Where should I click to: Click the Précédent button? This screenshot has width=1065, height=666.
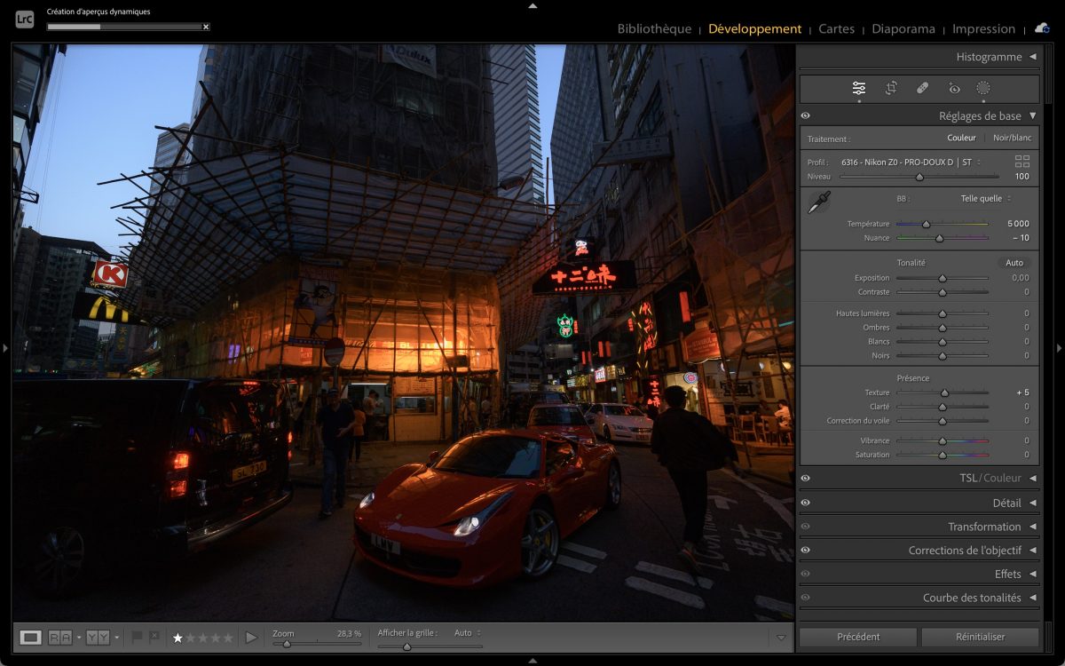point(857,637)
